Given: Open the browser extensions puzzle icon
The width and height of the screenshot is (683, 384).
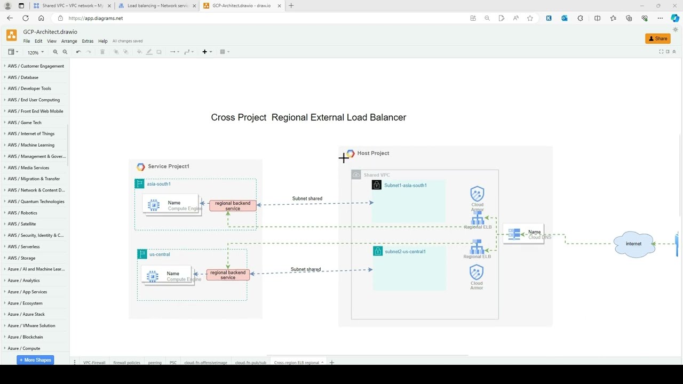Looking at the screenshot, I should [x=580, y=18].
